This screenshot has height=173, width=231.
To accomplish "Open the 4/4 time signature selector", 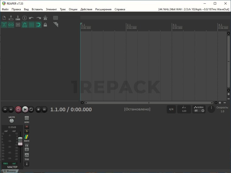I will tap(171, 109).
